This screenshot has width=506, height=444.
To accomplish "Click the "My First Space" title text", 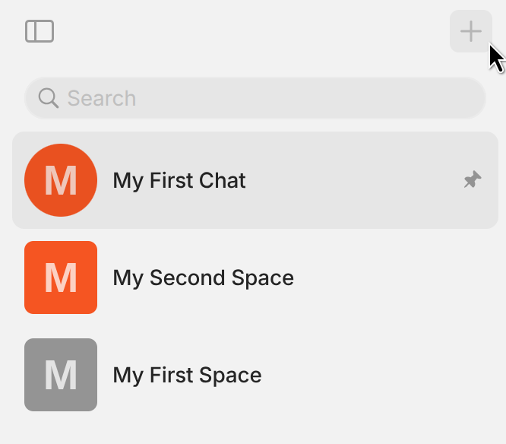I will tap(187, 375).
